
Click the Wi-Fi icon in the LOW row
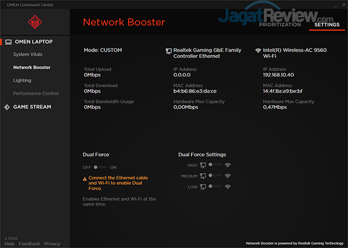tap(228, 187)
